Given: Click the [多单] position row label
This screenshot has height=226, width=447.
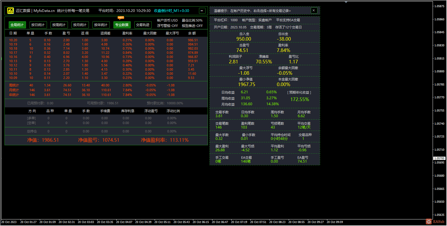Looking at the screenshot, I should tap(31, 118).
